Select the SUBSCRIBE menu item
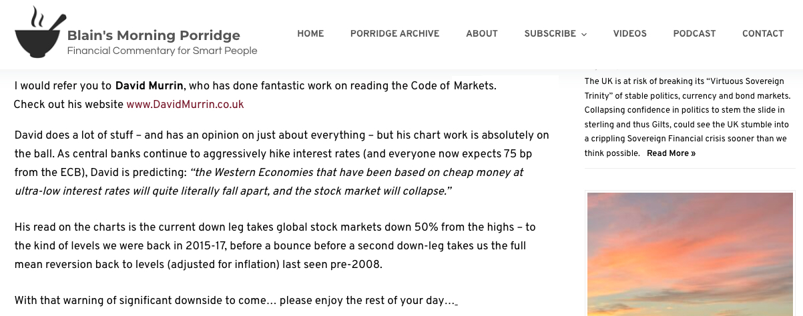This screenshot has height=316, width=803. point(550,34)
